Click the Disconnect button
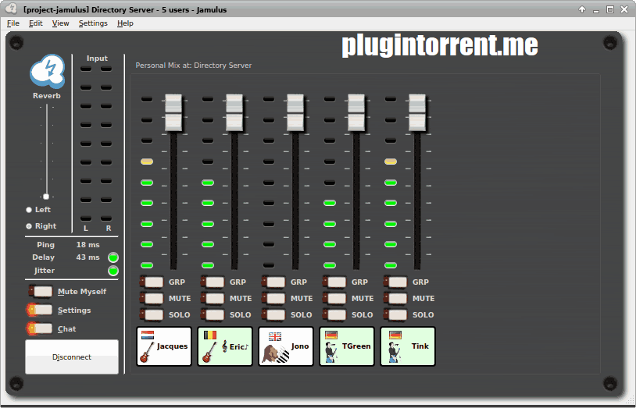This screenshot has height=408, width=636. click(x=72, y=357)
